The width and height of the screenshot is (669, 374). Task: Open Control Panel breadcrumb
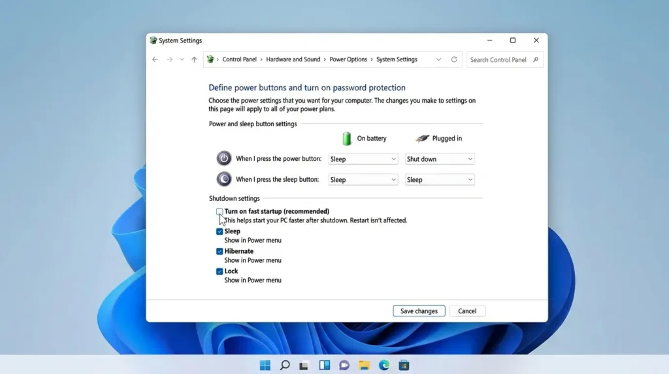239,59
